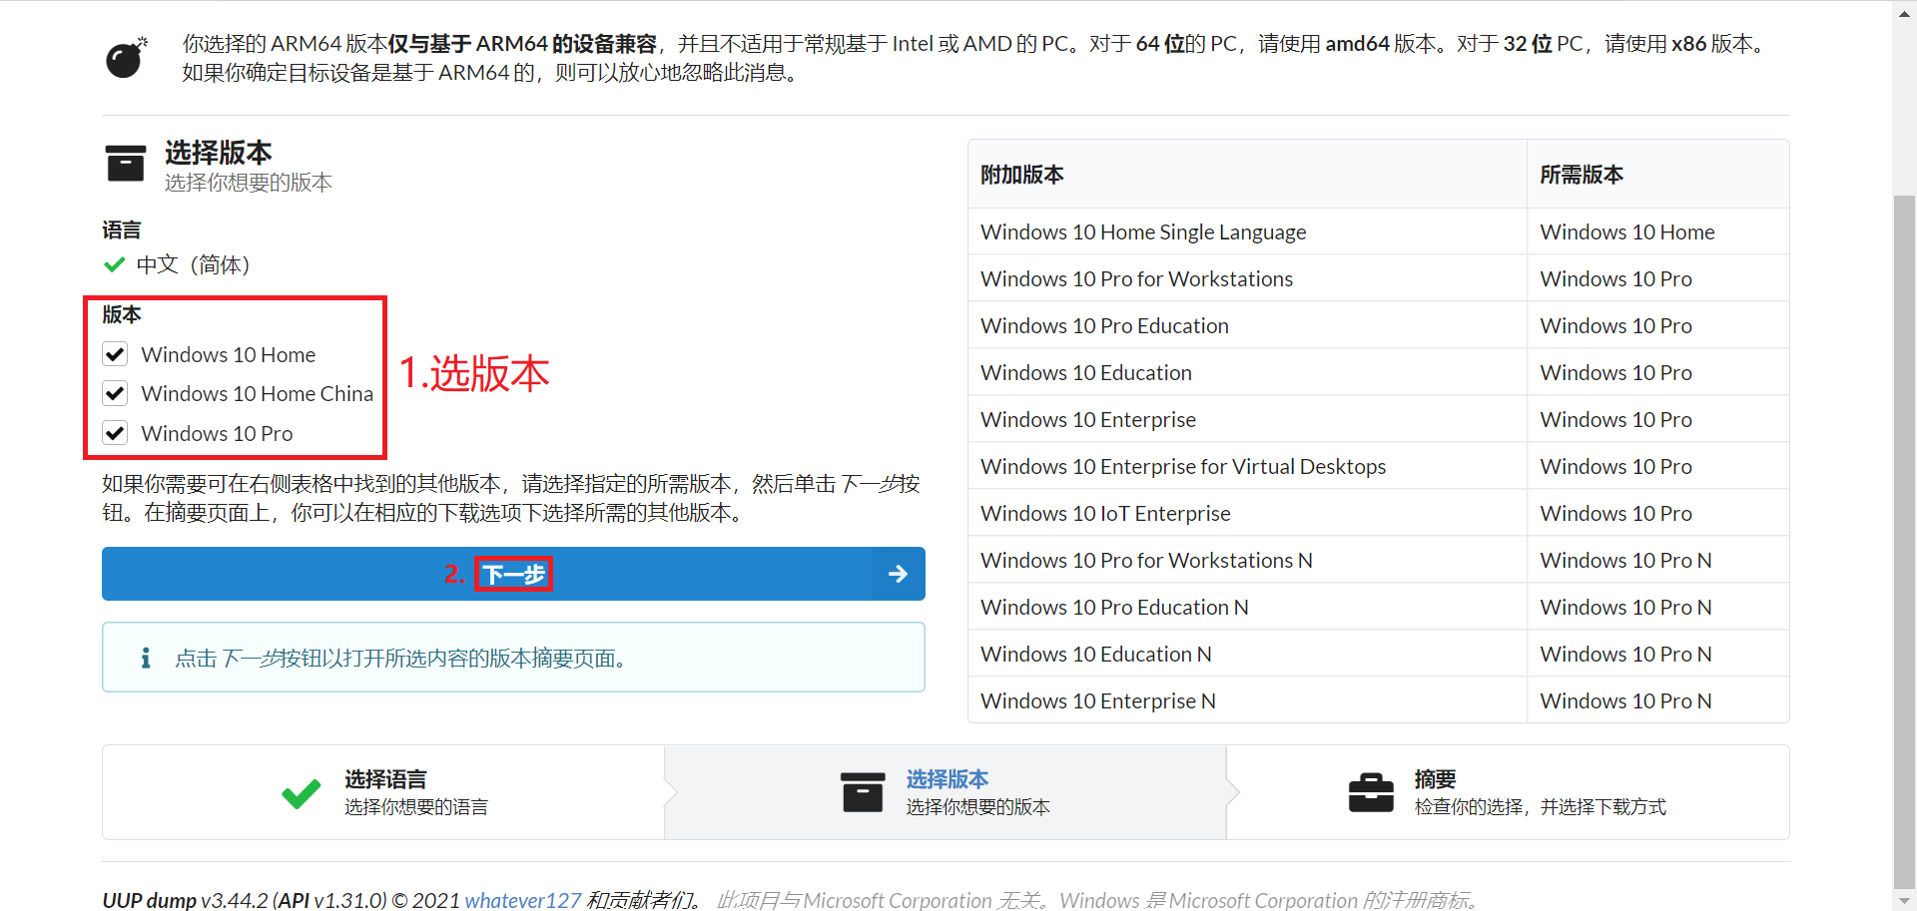Click the Windows 10 Pro label in 版本 list
Viewport: 1917px width, 911px height.
click(217, 433)
